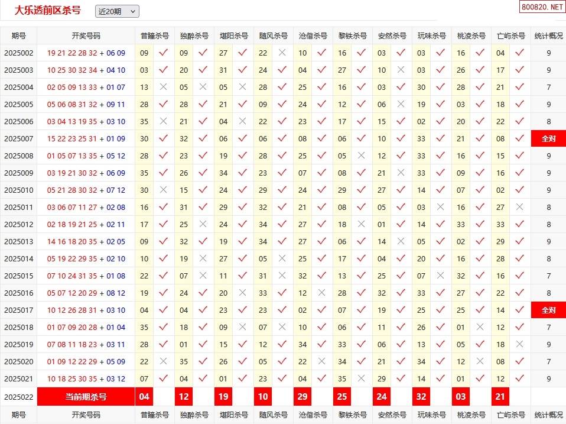Click the 全对 badge in row 2025007
Screen dimensions: 566x424
click(x=548, y=139)
